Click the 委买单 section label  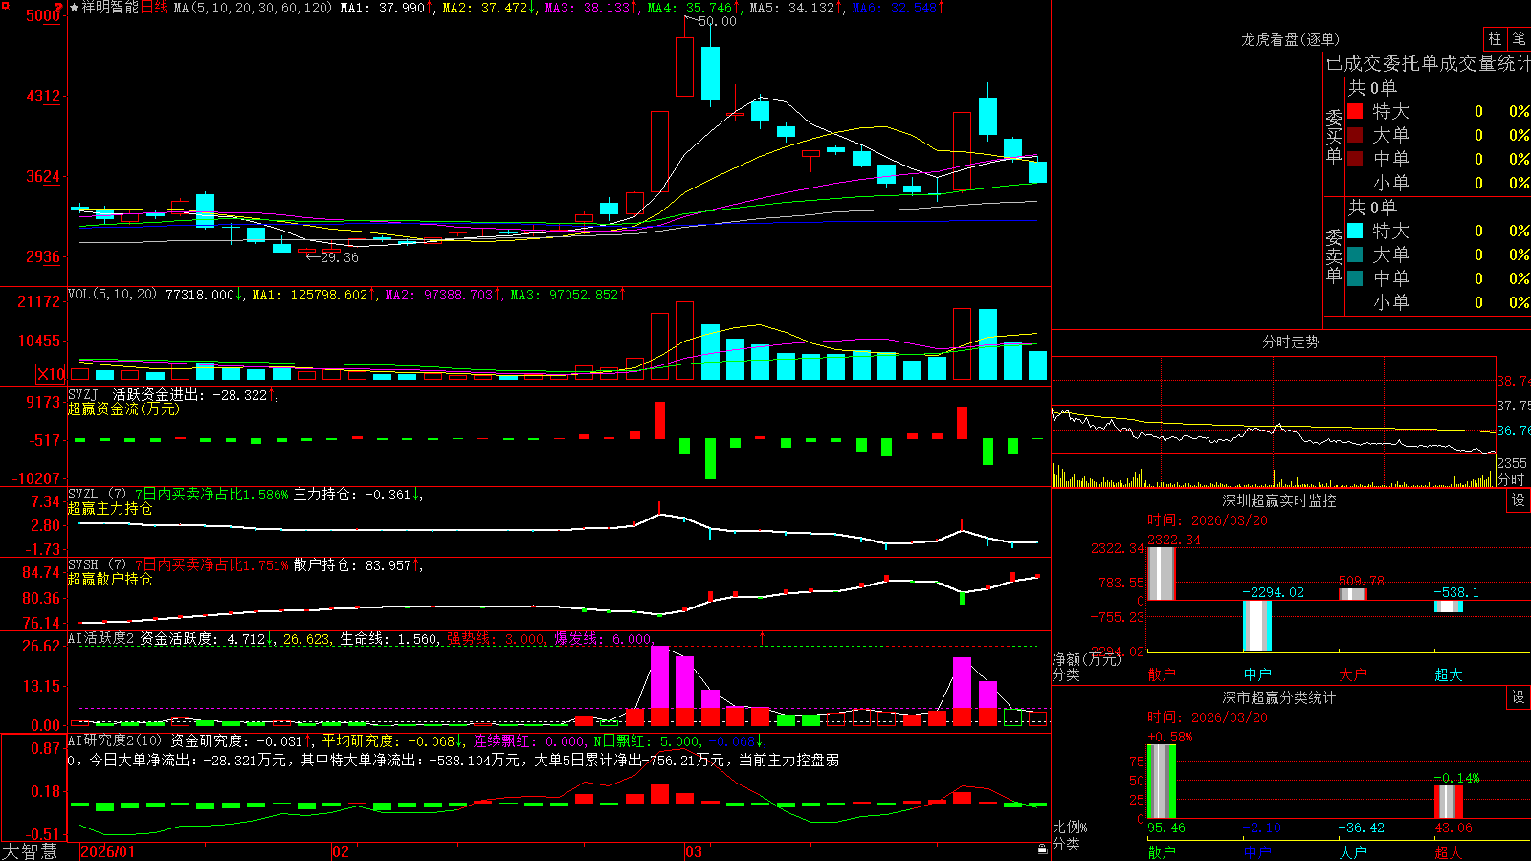click(1334, 136)
